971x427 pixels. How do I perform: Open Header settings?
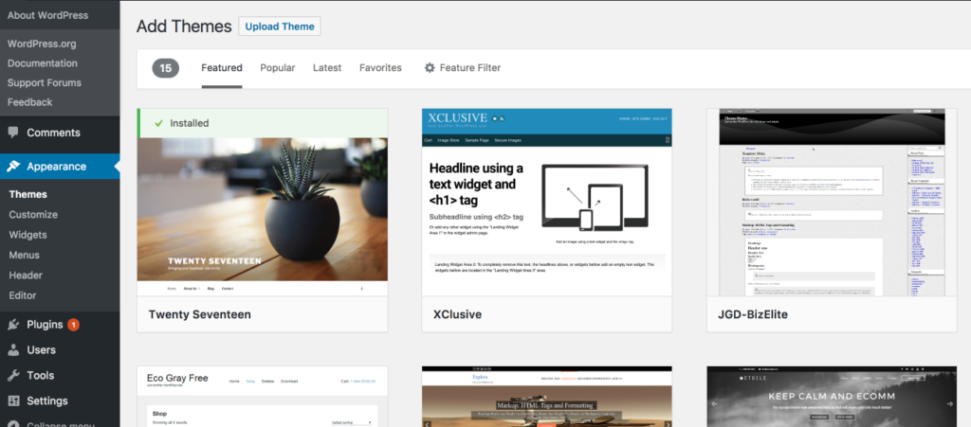[x=26, y=275]
